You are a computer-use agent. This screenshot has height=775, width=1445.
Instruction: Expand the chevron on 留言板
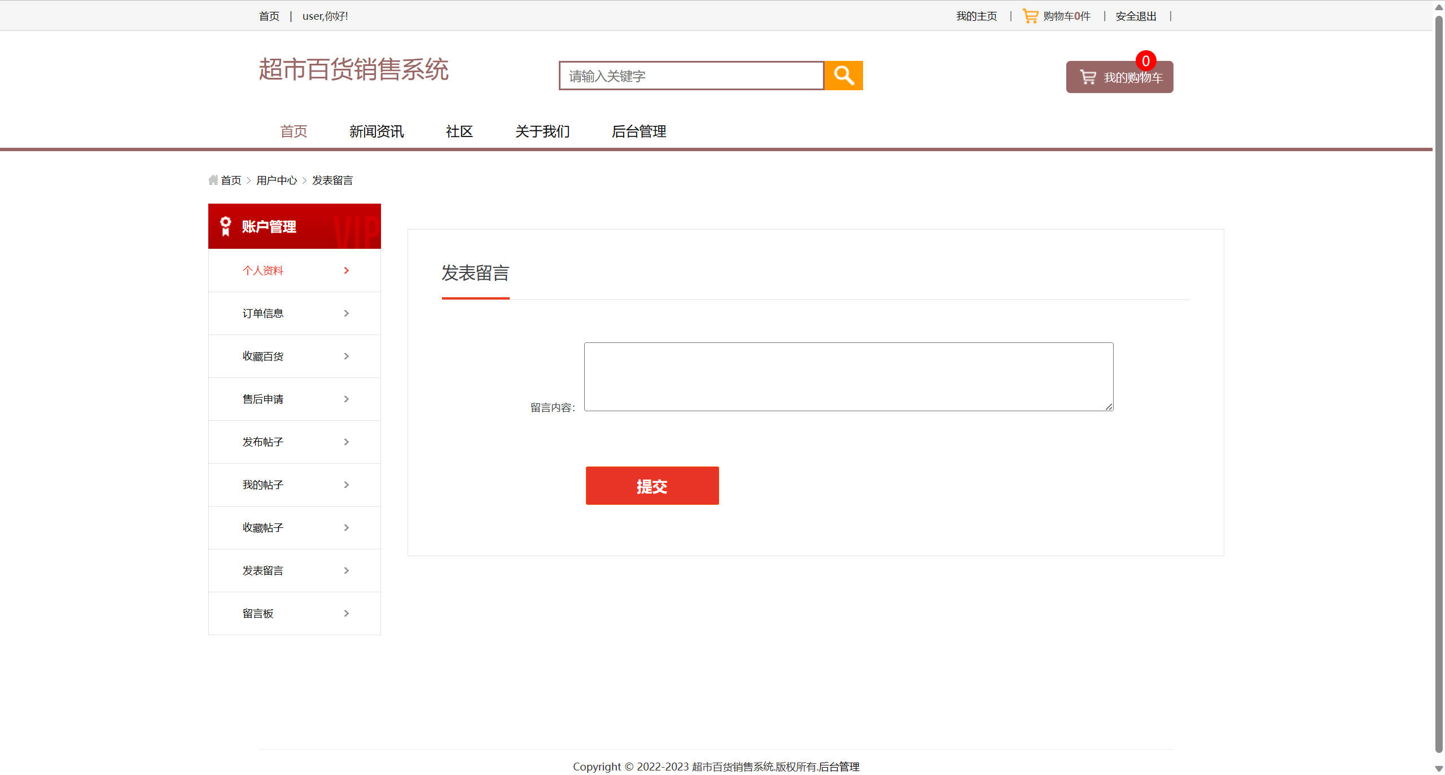(346, 613)
